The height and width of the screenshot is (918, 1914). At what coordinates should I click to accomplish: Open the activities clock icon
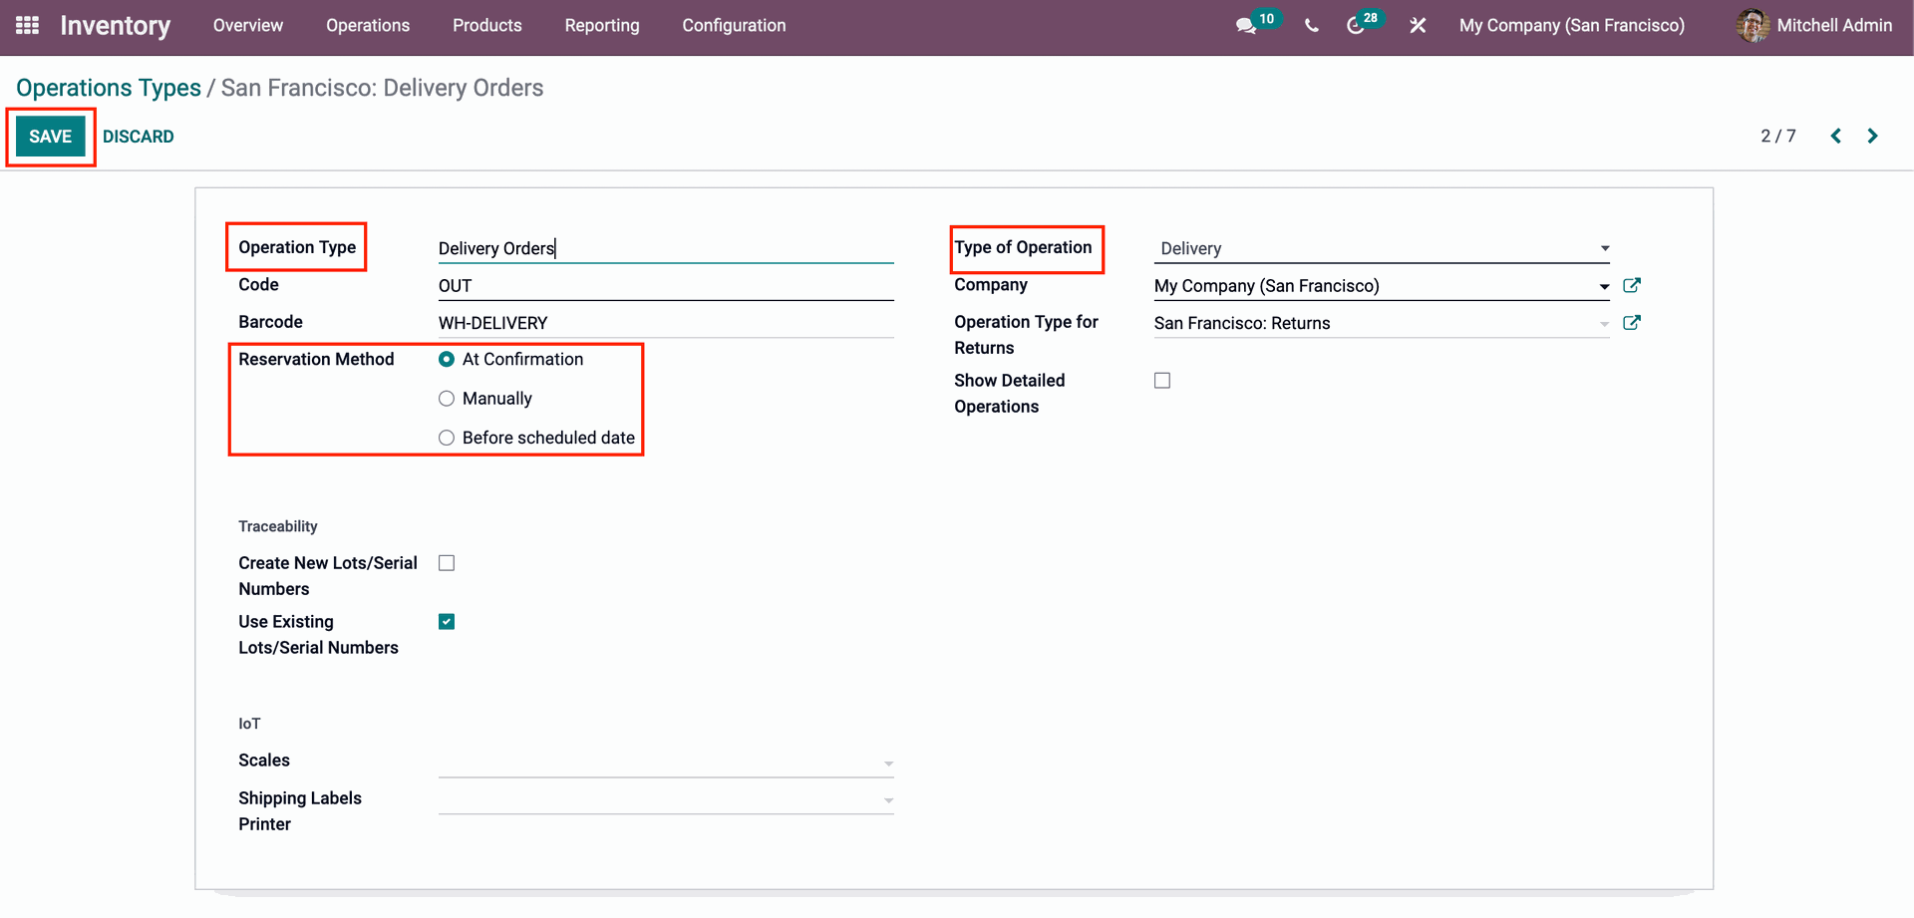tap(1356, 26)
